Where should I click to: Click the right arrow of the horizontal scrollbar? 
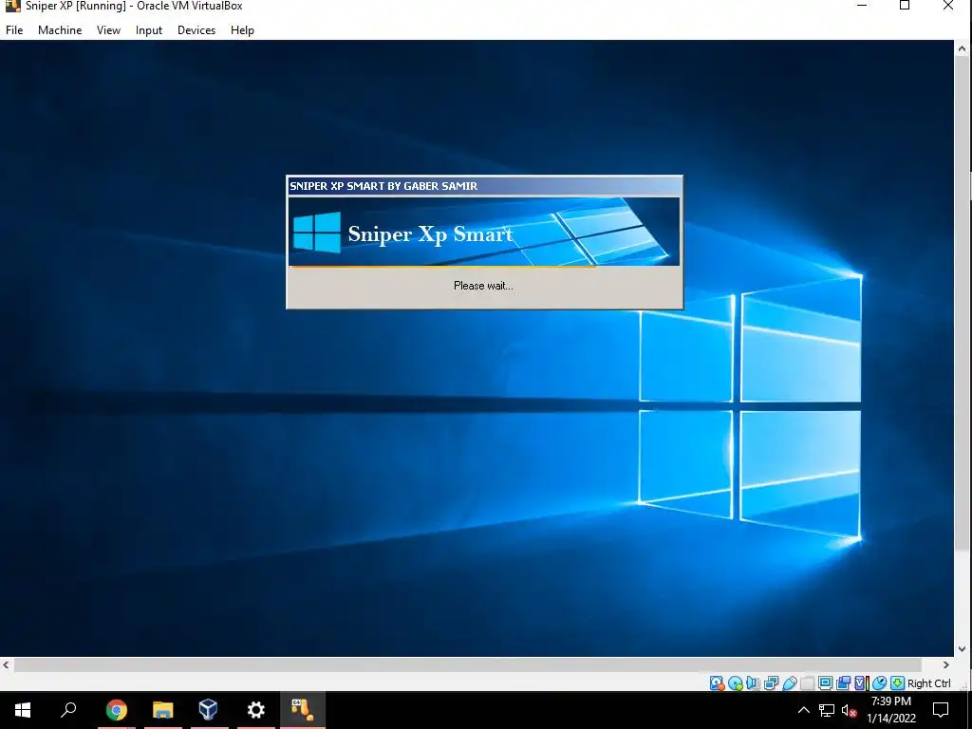point(946,665)
